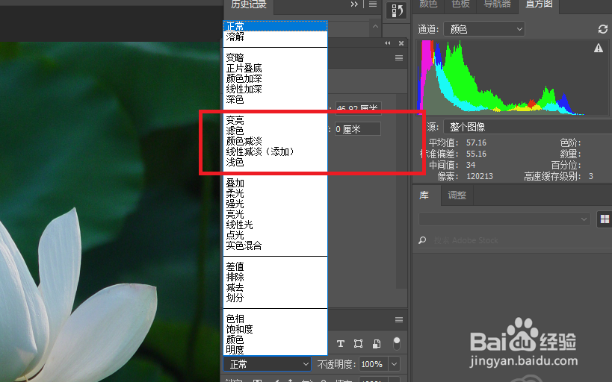Image resolution: width=612 pixels, height=382 pixels.
Task: Filter layers by type (T icon)
Action: (340, 343)
